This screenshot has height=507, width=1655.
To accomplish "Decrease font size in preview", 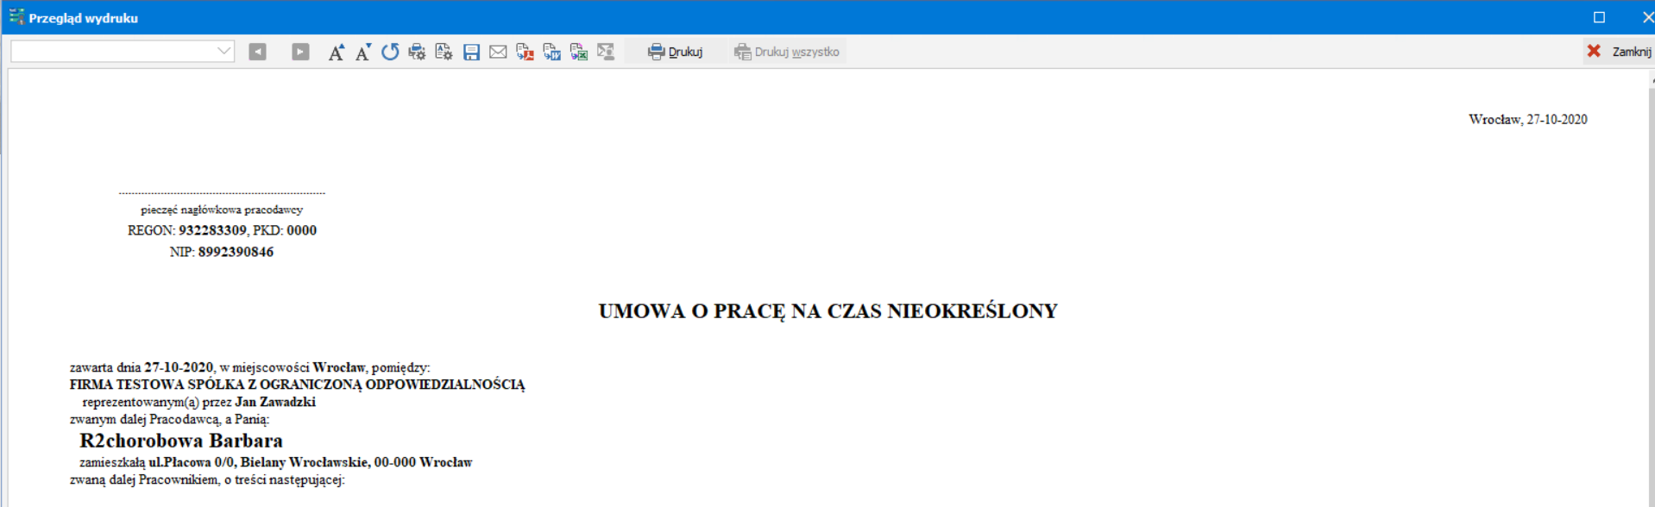I will (x=363, y=52).
